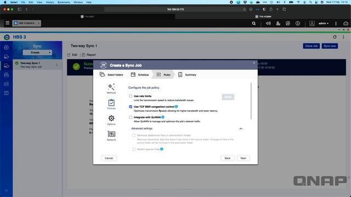Expand the HBS sidebar with double arrows

coord(6,190)
